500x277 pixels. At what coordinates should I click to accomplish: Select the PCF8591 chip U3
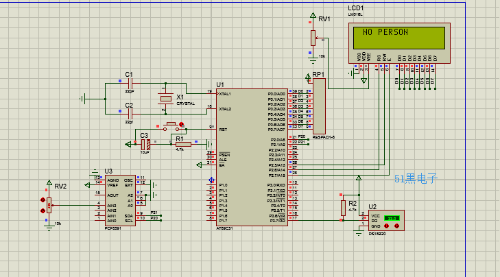point(120,200)
